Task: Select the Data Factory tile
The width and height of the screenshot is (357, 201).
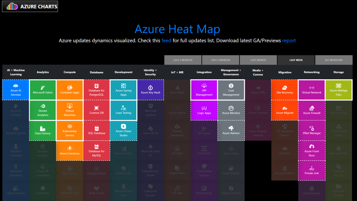Action: [x=43, y=131]
